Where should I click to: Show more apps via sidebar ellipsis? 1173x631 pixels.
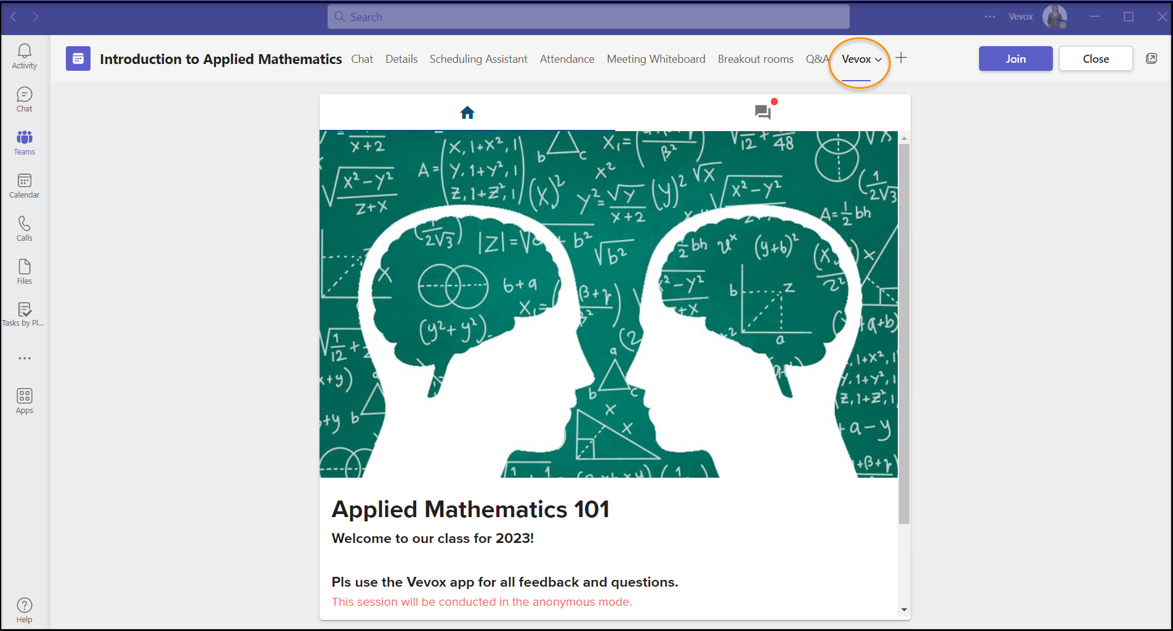(25, 358)
